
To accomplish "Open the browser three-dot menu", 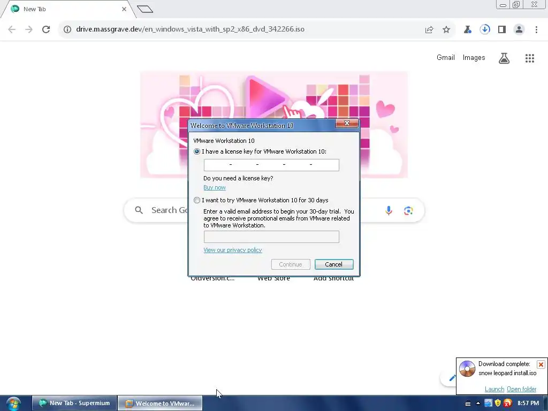I will click(536, 29).
